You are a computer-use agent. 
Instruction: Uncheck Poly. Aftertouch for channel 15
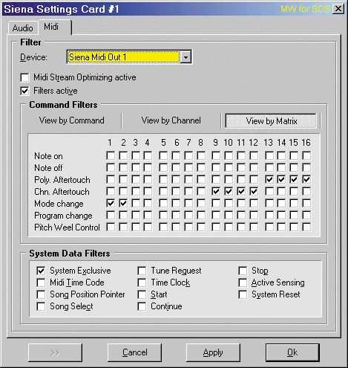[x=294, y=179]
